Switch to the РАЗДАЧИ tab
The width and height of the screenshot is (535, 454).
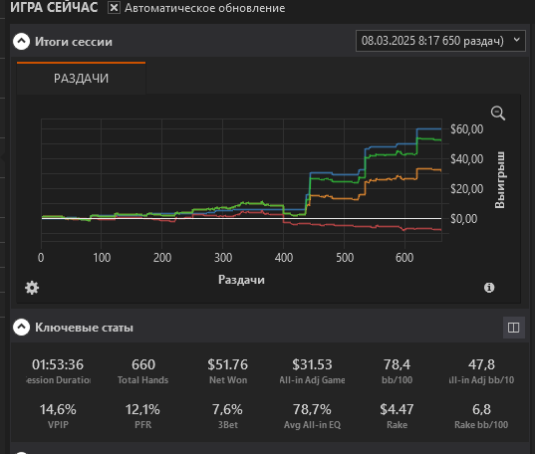82,78
